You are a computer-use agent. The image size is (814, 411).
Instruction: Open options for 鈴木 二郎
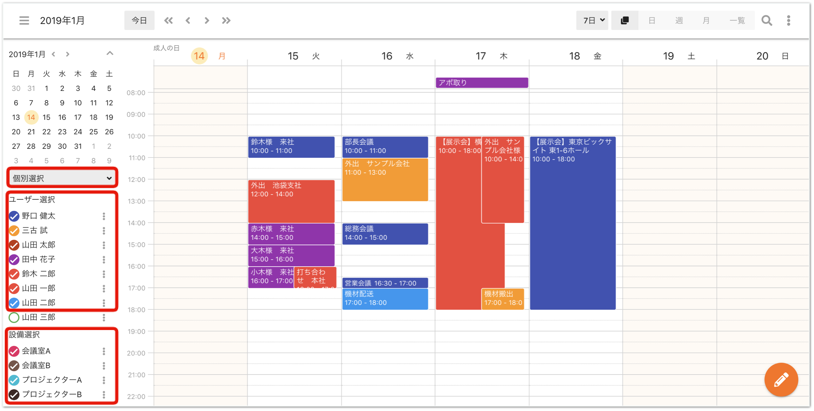pyautogui.click(x=104, y=274)
